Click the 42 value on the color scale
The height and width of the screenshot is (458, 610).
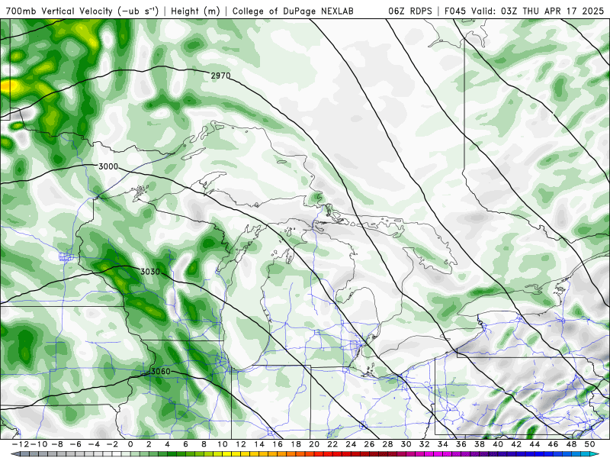pos(516,444)
